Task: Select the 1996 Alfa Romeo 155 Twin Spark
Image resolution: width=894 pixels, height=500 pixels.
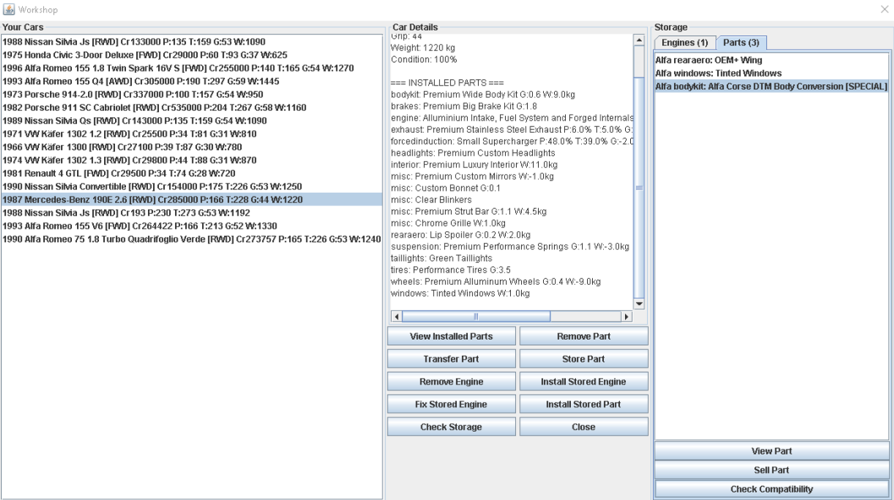Action: point(191,68)
